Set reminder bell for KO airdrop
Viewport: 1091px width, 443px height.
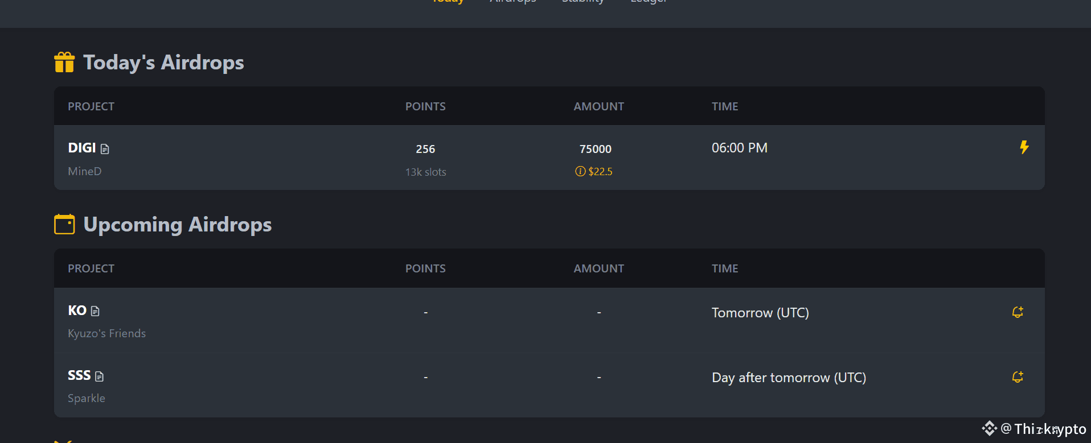click(1018, 312)
